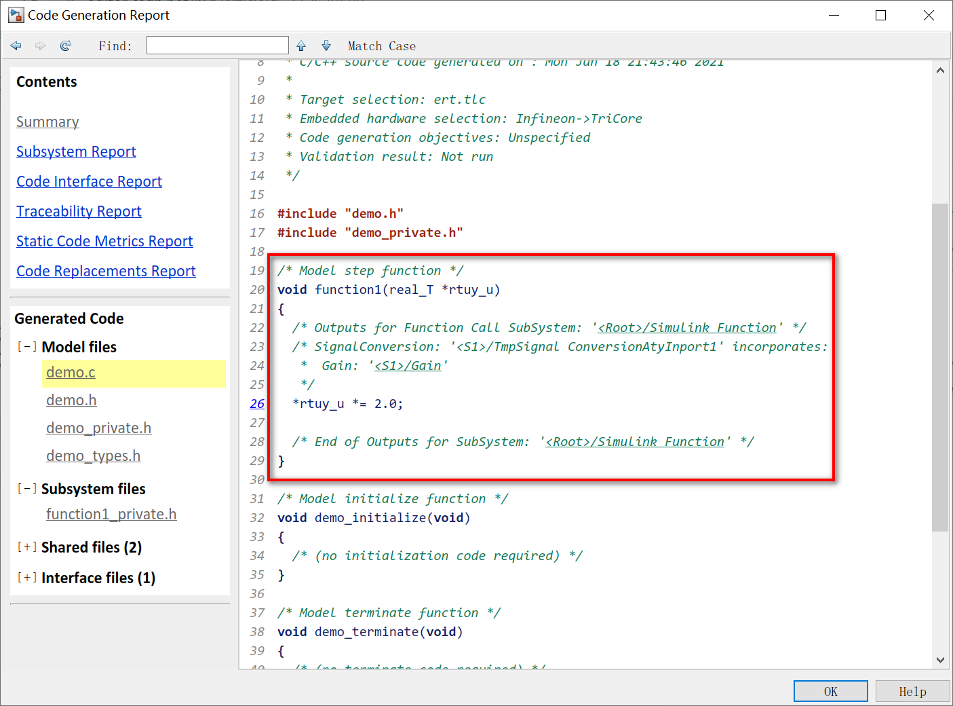Open the Code Interface Report link
Screen dimensions: 953x706
[89, 182]
